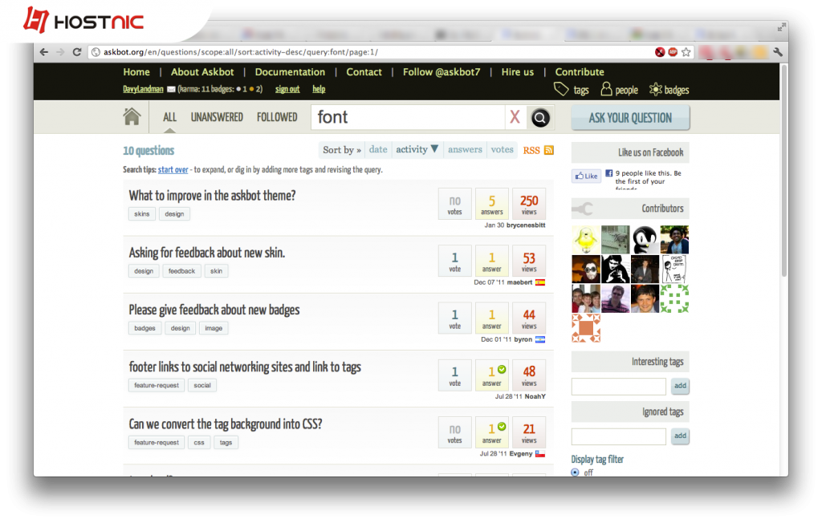Viewport: 822px width, 523px height.
Task: Open 'Asking for feedback about new skin.'
Action: pos(207,253)
